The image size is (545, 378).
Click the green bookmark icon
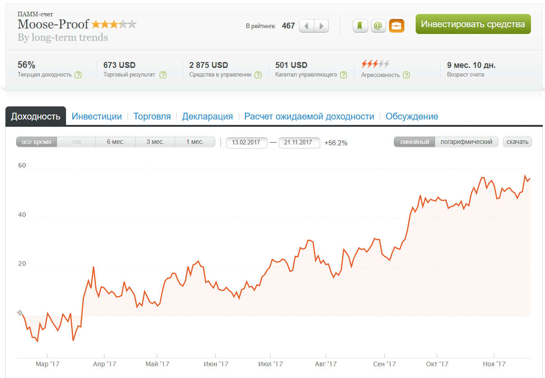click(360, 26)
